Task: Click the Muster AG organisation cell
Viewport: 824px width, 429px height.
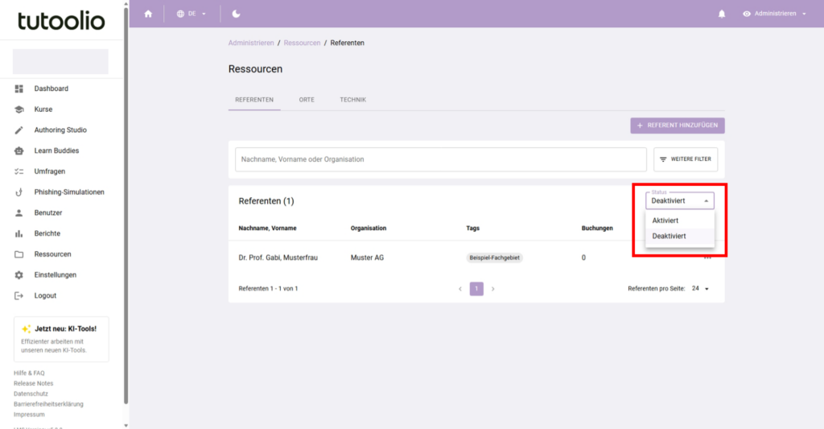Action: point(367,258)
